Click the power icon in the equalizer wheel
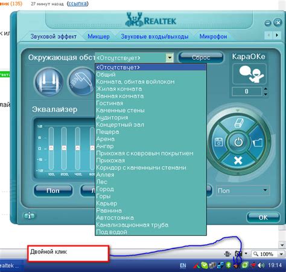Viewport: 286px width, 272px height. pyautogui.click(x=238, y=142)
